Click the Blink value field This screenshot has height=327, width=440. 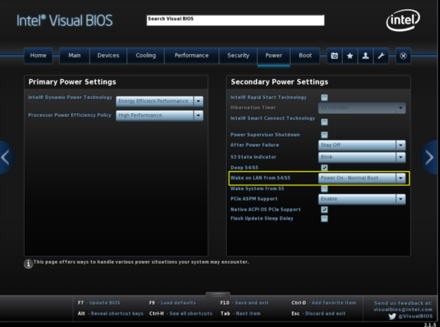click(357, 157)
